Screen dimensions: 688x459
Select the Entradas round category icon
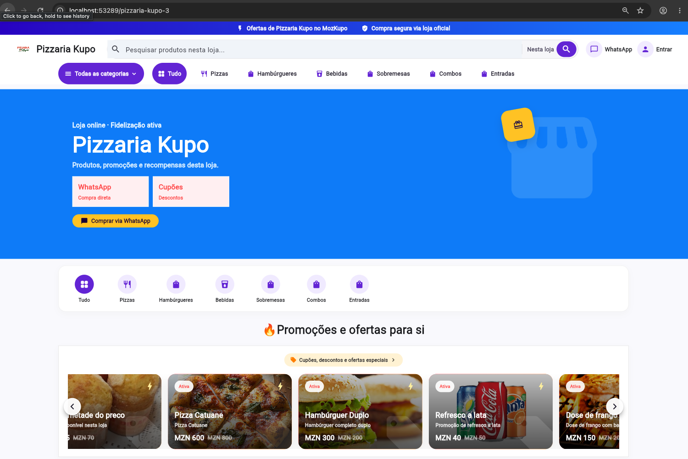click(x=360, y=284)
